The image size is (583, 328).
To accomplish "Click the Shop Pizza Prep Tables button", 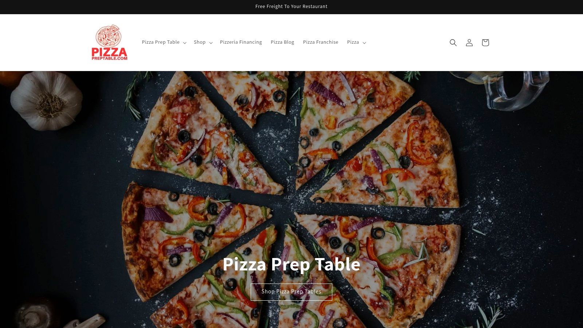I will point(291,292).
